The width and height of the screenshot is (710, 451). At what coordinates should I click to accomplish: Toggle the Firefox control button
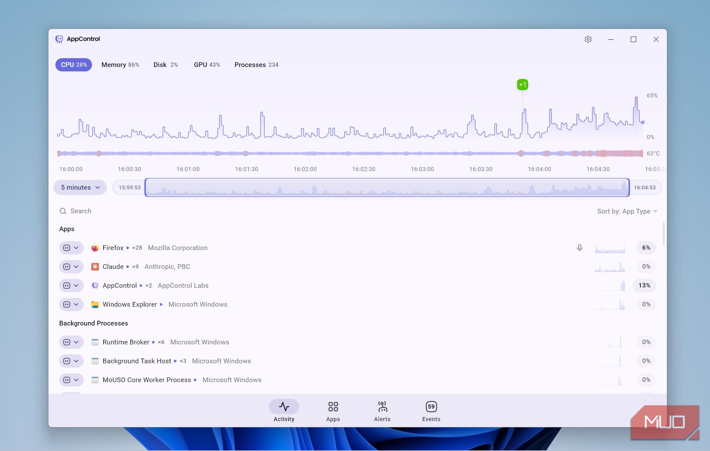[x=66, y=248]
